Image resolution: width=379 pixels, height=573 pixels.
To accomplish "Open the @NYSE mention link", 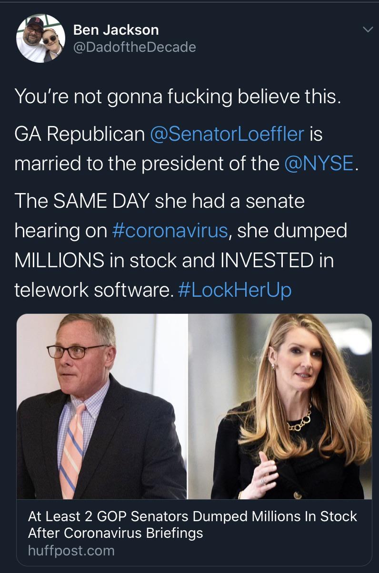I will pyautogui.click(x=319, y=163).
